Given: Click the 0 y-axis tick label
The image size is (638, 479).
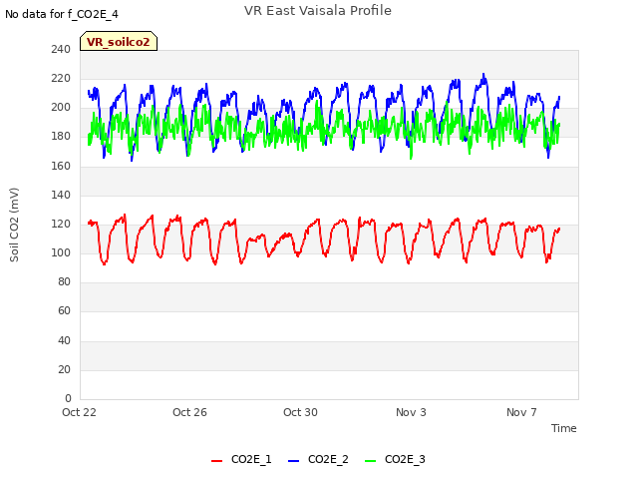Looking at the screenshot, I should (x=68, y=398).
